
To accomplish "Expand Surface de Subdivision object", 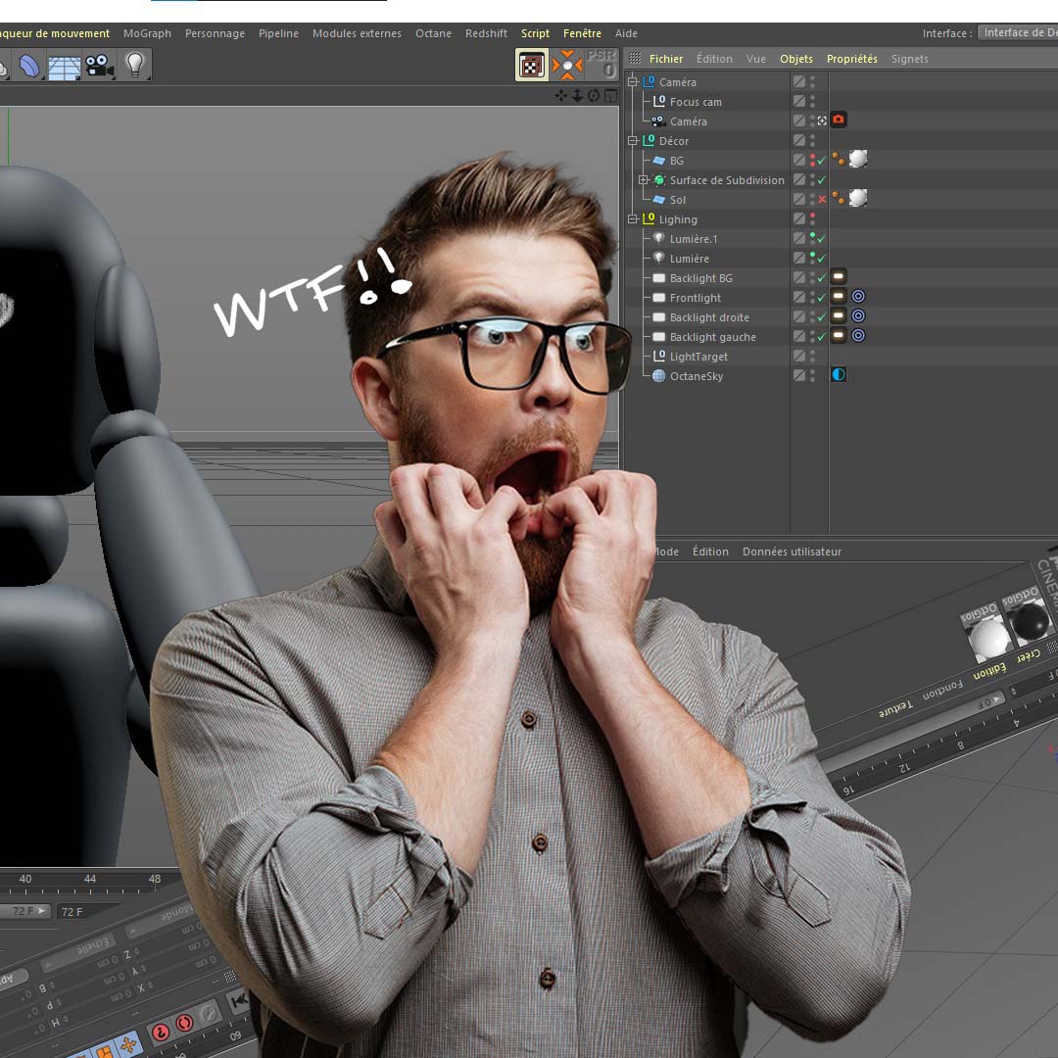I will 644,179.
